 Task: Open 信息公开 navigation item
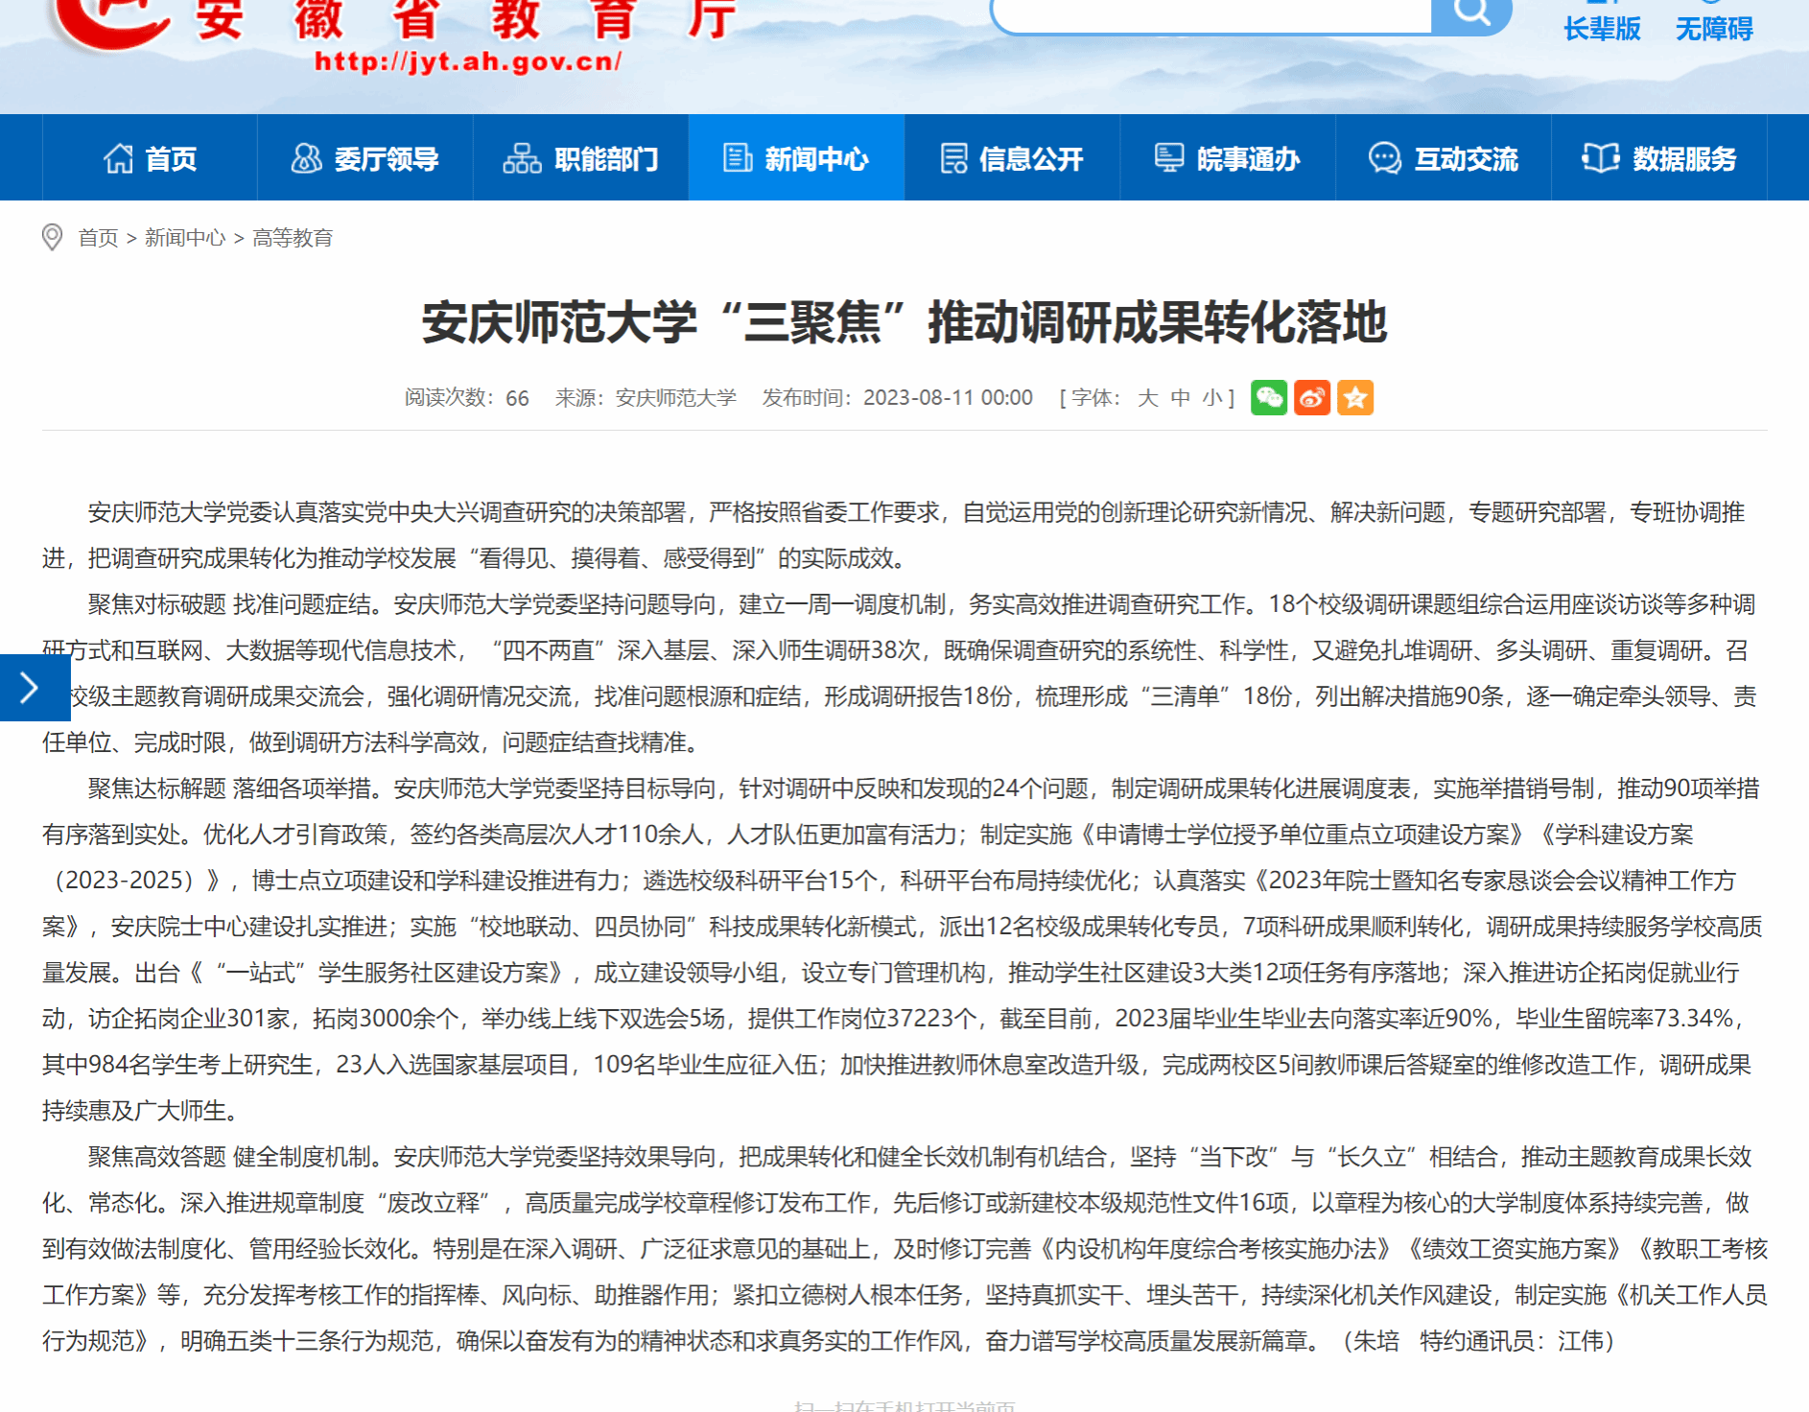tap(1012, 158)
